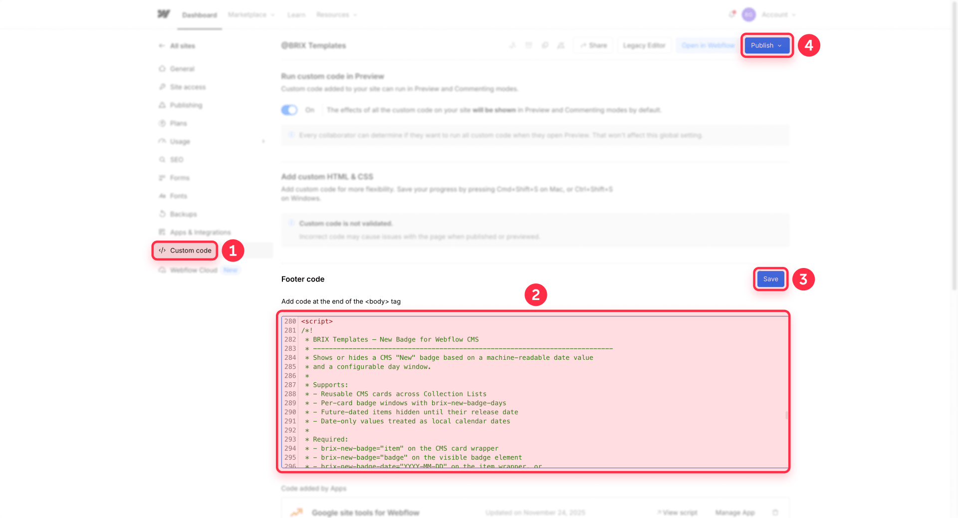This screenshot has width=958, height=518.
Task: Click the warning icon in validation notice
Action: tap(291, 223)
